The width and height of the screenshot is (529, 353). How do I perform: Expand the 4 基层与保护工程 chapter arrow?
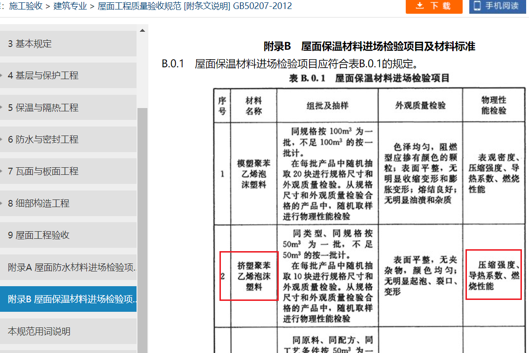pos(2,75)
